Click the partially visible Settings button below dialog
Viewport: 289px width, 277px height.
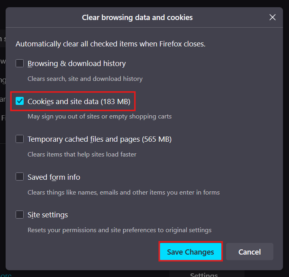[x=204, y=274]
